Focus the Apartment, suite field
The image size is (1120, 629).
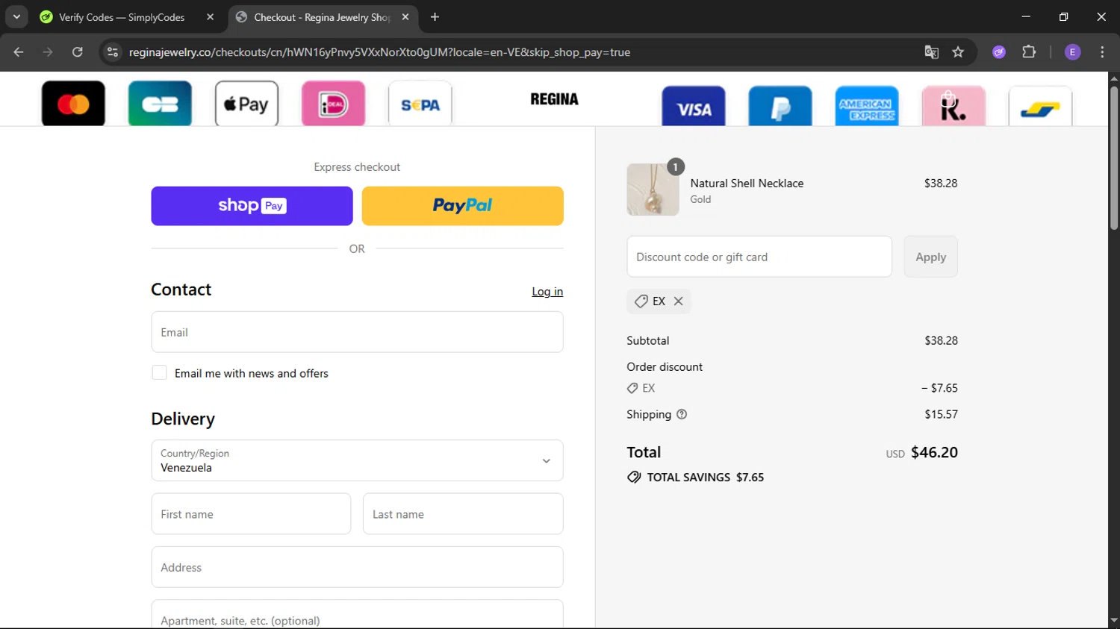(x=357, y=615)
